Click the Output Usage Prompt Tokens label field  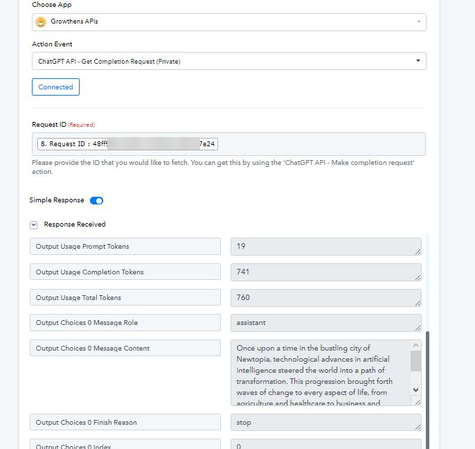(125, 247)
